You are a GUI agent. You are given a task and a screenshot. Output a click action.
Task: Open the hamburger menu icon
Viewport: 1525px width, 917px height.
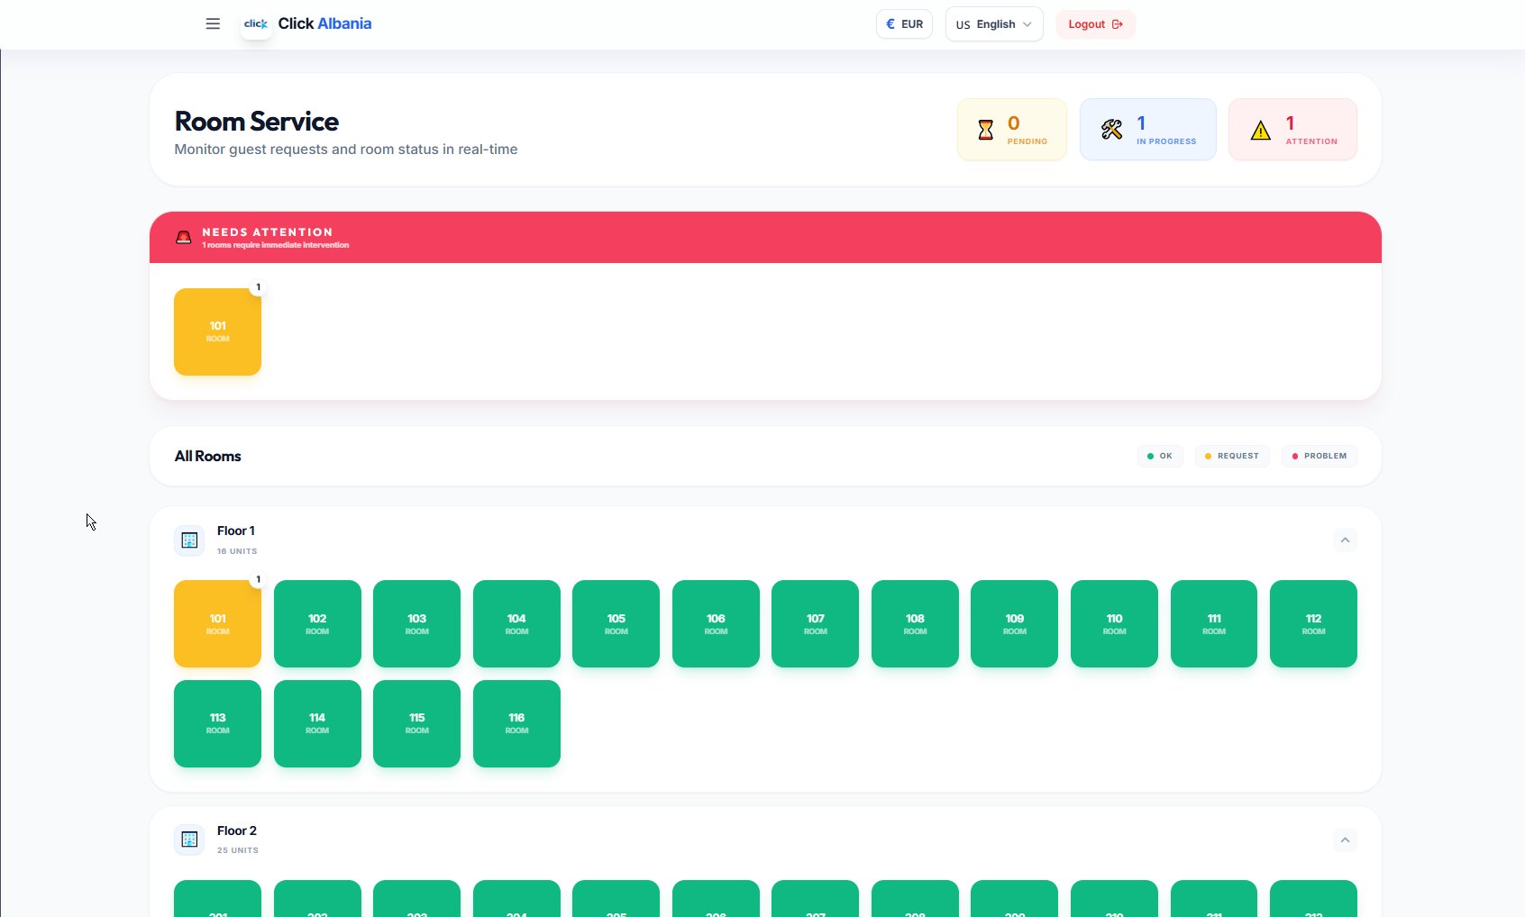tap(213, 24)
